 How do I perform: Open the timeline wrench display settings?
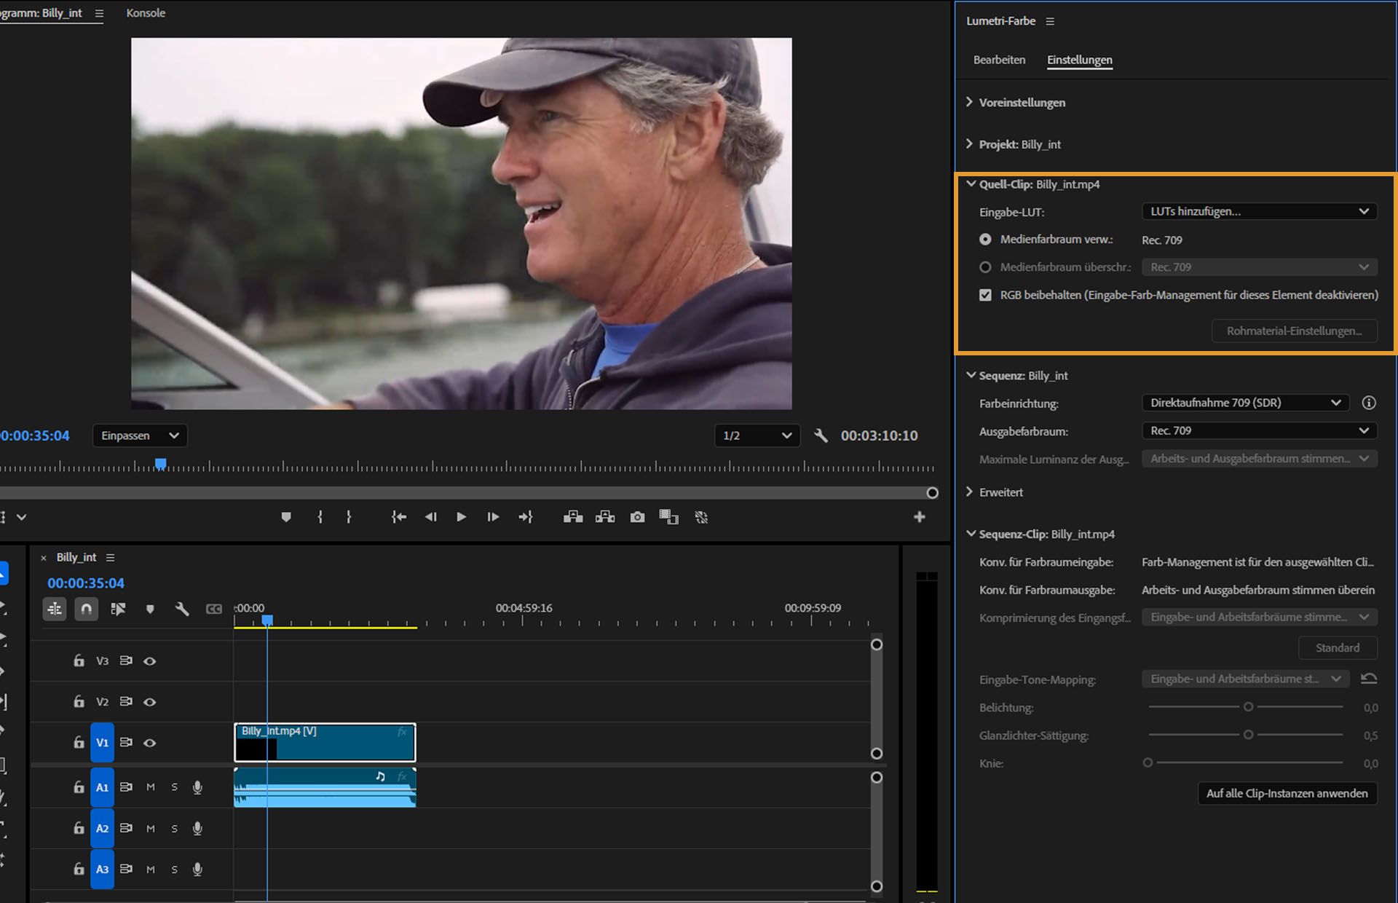[x=182, y=609]
